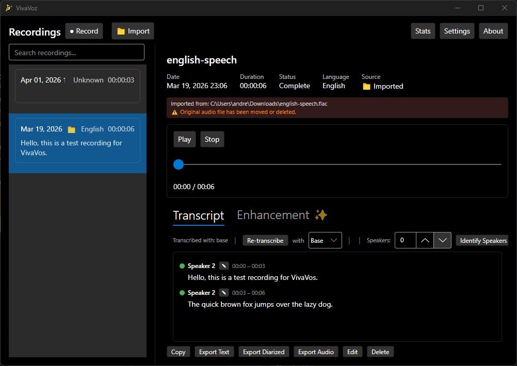Click the VivaVoz app logo icon
The width and height of the screenshot is (517, 366).
point(8,8)
